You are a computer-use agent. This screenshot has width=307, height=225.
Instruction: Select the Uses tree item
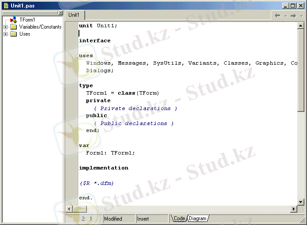tap(25, 34)
